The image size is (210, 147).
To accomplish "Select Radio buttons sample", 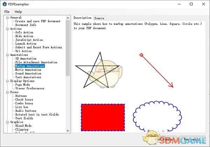I will pyautogui.click(x=26, y=111).
